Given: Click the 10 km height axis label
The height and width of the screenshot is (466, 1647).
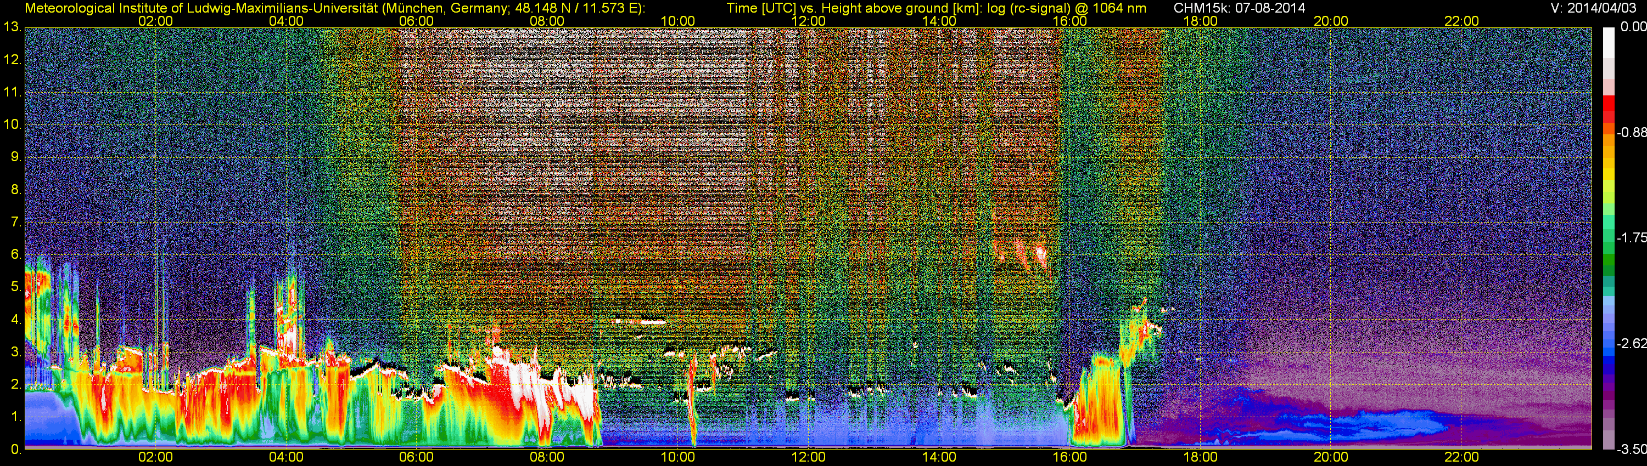Looking at the screenshot, I should pos(12,124).
